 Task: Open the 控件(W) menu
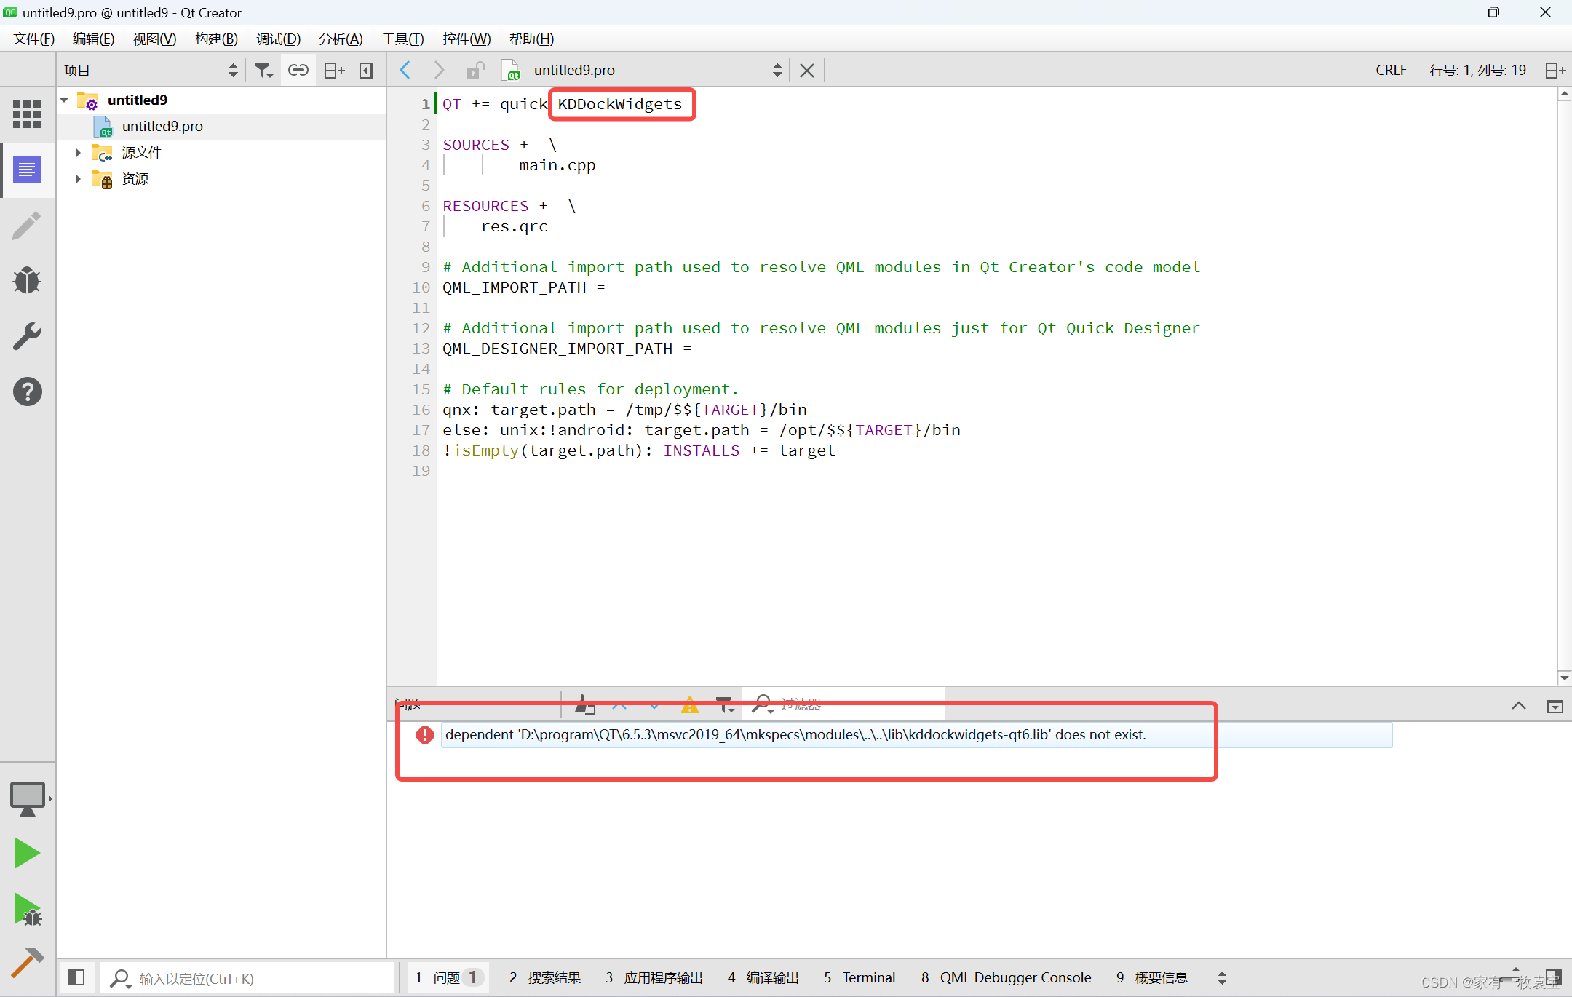point(467,39)
